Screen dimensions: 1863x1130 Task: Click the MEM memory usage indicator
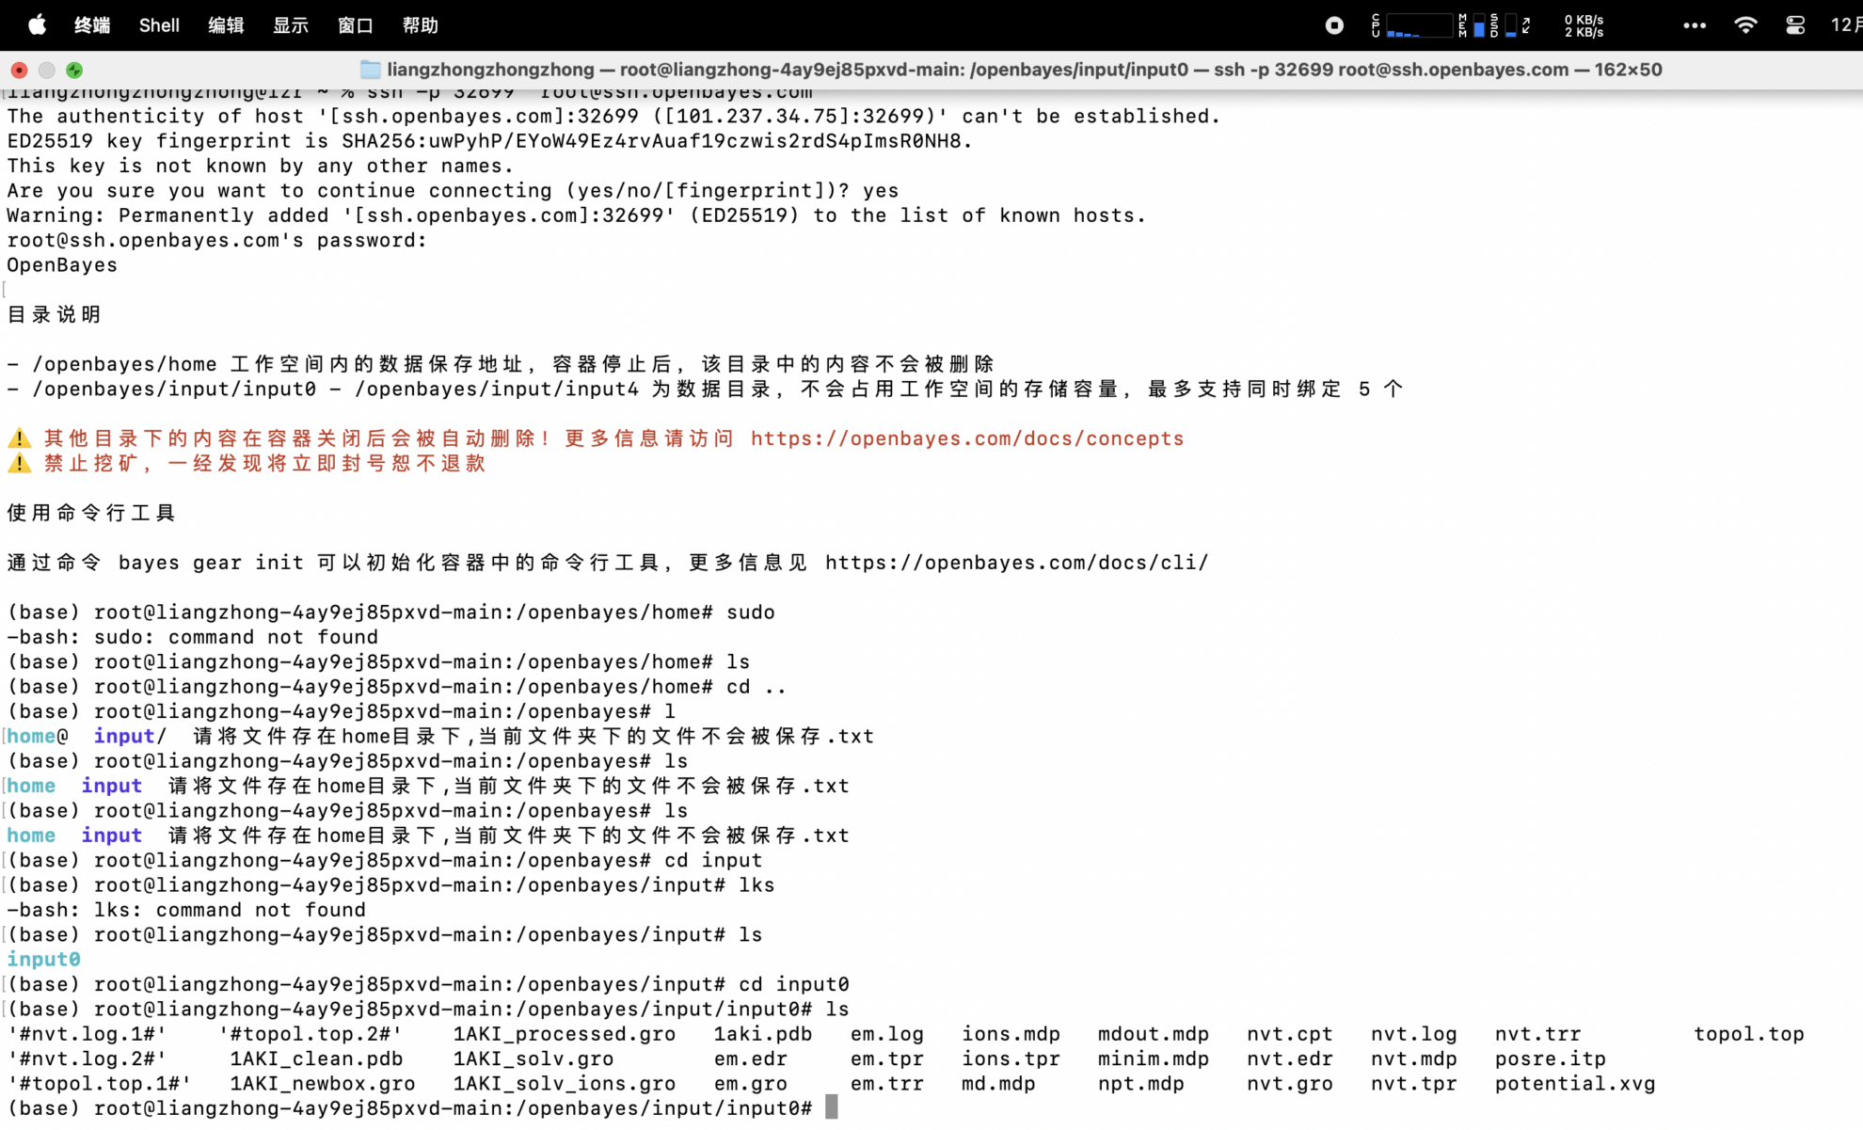point(1472,25)
